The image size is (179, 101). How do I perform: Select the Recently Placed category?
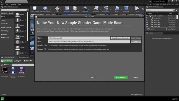click(x=7, y=13)
